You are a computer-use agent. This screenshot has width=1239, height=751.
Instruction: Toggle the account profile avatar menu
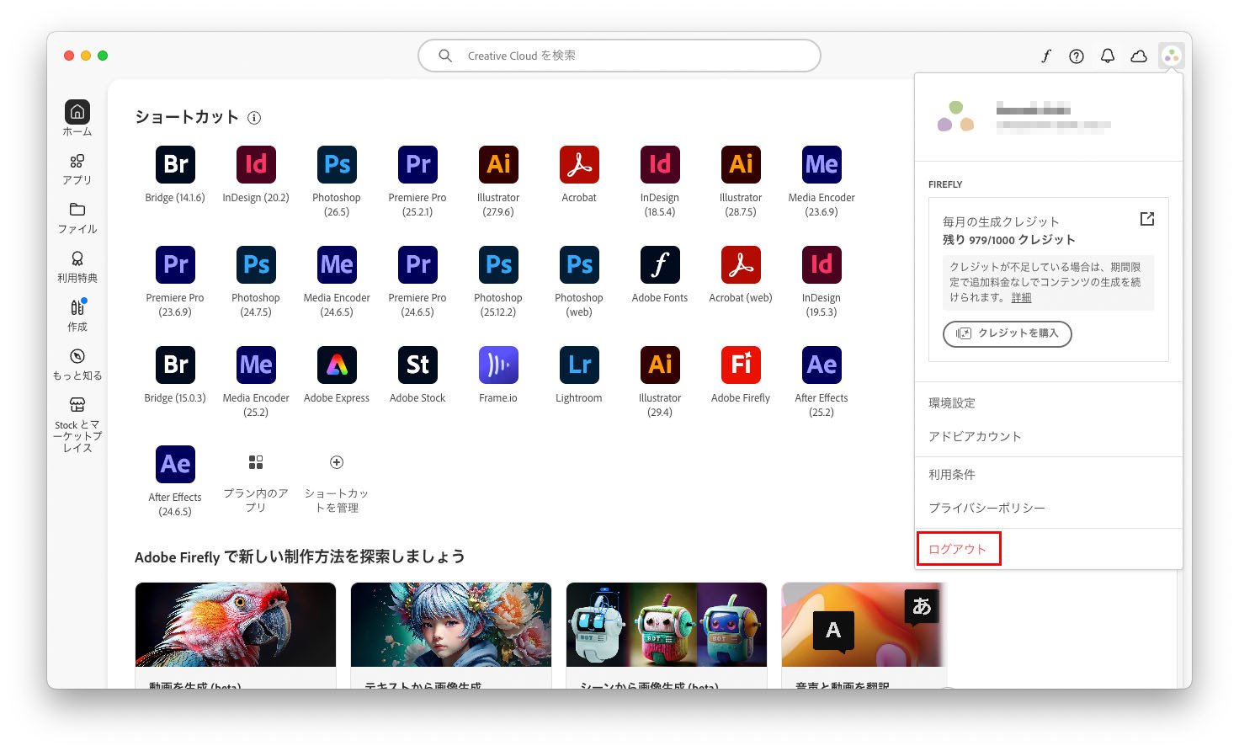(x=1172, y=56)
